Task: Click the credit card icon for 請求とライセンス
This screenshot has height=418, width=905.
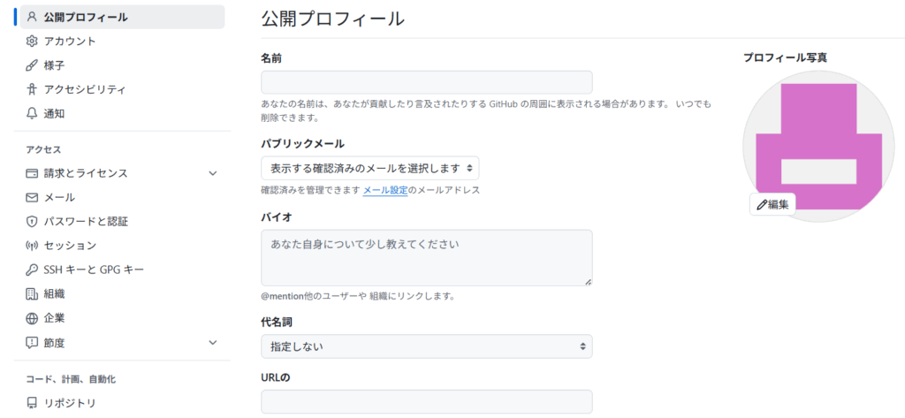Action: click(x=32, y=173)
